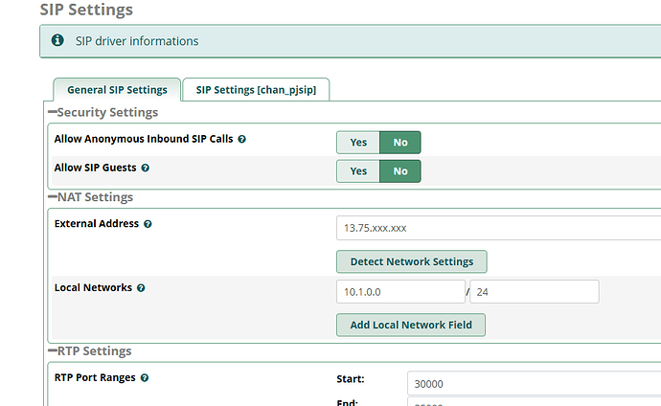Click the SIP driver informations banner text
The image size is (661, 406).
tap(137, 41)
